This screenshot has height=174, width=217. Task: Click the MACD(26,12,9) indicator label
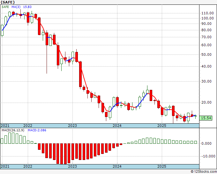tap(13, 130)
